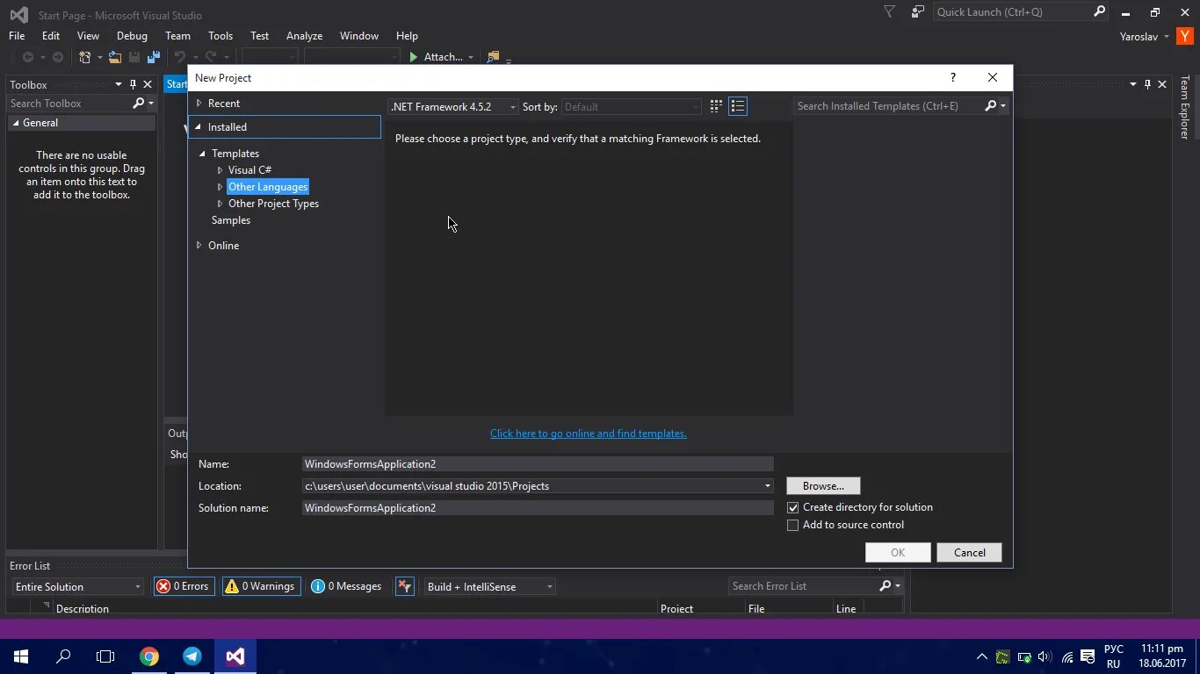The height and width of the screenshot is (674, 1200).
Task: Click the Quick Launch search box
Action: coord(1012,12)
